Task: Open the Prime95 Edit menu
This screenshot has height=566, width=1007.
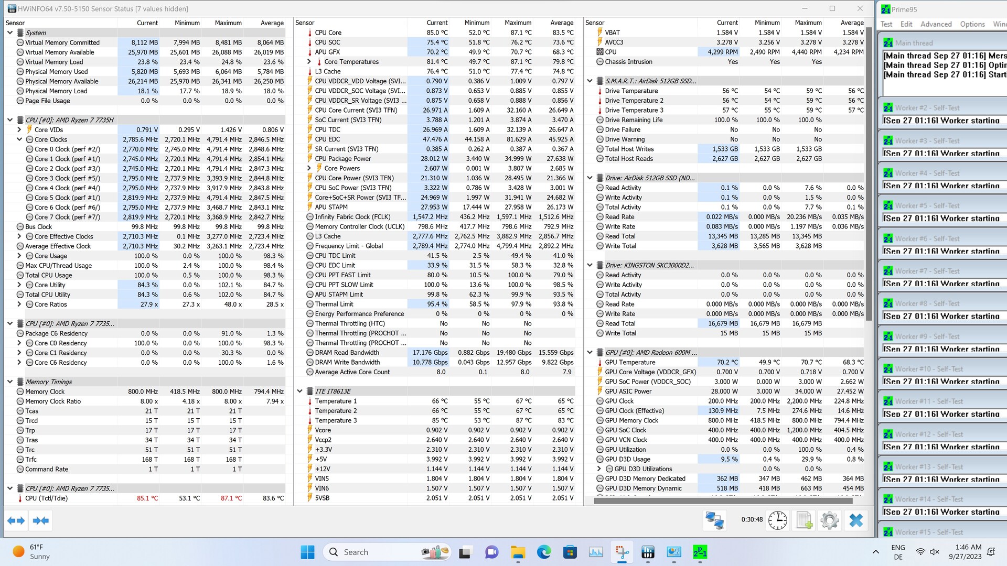Action: [x=906, y=24]
